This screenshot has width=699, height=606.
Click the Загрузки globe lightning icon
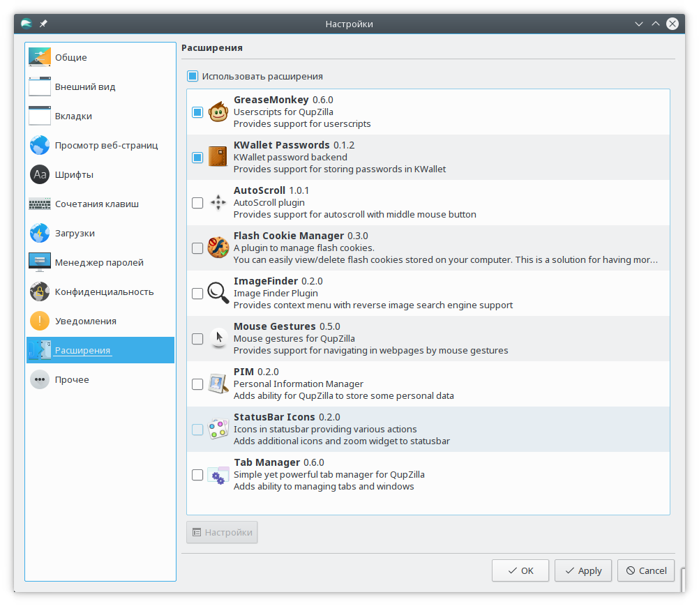[x=40, y=233]
